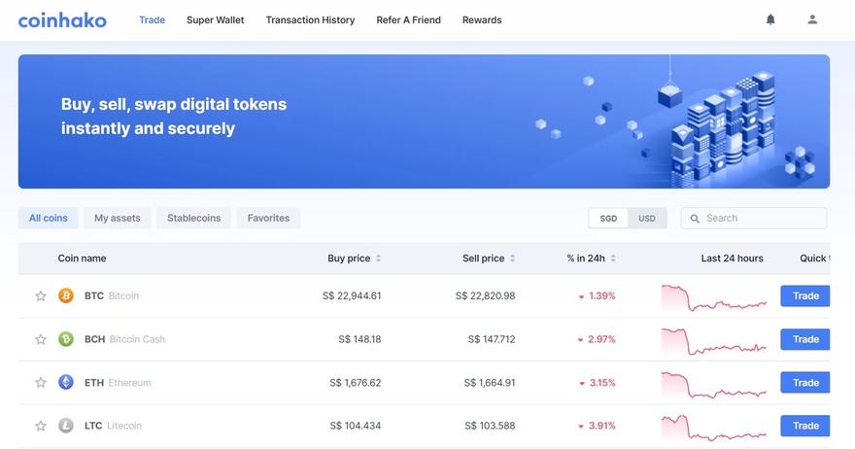Click the ETH 24-hour price chart
The height and width of the screenshot is (449, 855).
click(x=714, y=384)
